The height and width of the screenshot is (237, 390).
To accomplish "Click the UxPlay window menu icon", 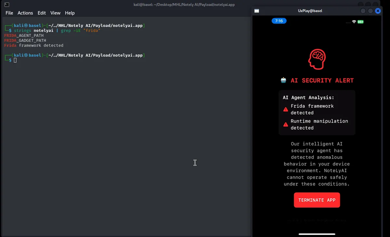I will pyautogui.click(x=257, y=11).
